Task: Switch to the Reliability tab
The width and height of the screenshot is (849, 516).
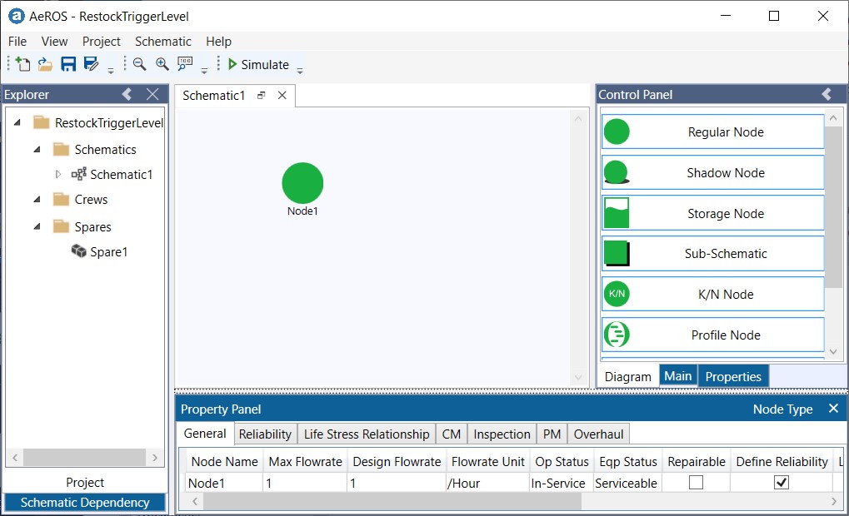Action: (265, 434)
